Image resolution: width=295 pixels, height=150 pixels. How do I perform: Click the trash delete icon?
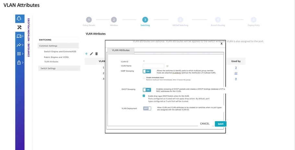click(x=96, y=54)
